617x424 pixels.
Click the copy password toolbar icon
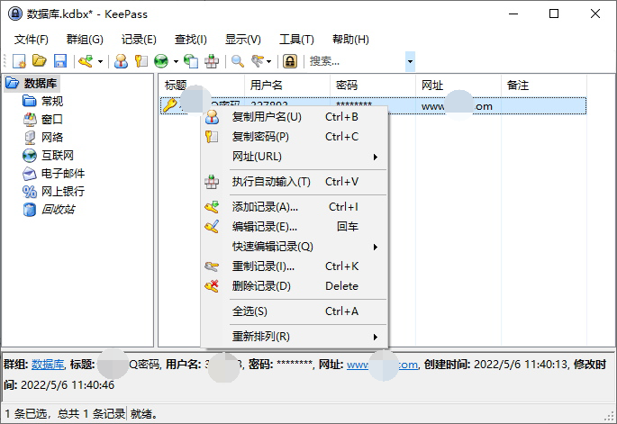pos(141,61)
